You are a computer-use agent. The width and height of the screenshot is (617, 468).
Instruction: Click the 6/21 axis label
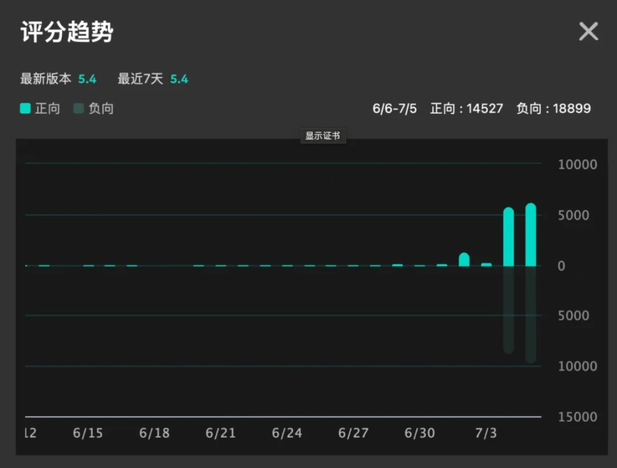[x=220, y=433]
